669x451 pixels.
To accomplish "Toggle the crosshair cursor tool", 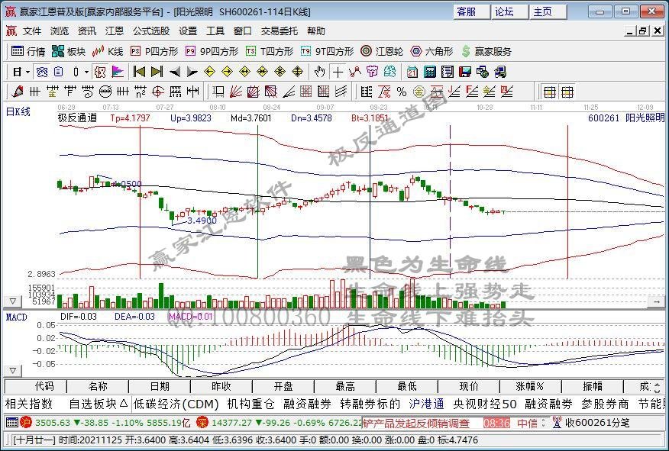I will 338,72.
